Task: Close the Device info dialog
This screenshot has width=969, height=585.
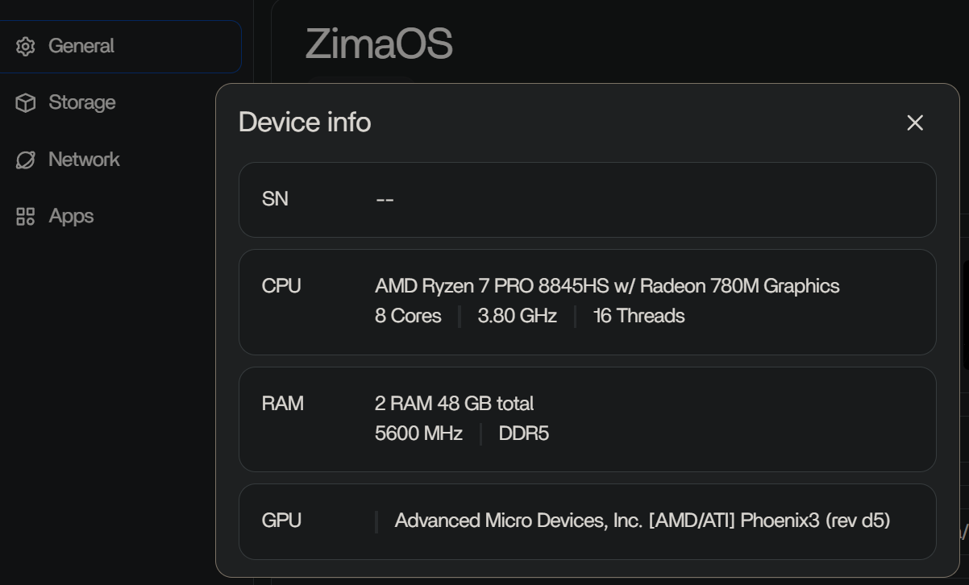Action: pyautogui.click(x=914, y=122)
